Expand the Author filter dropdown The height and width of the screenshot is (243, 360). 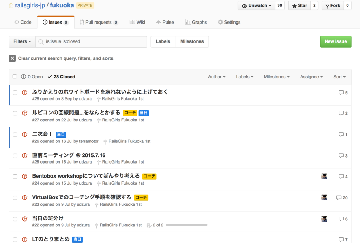click(x=217, y=77)
